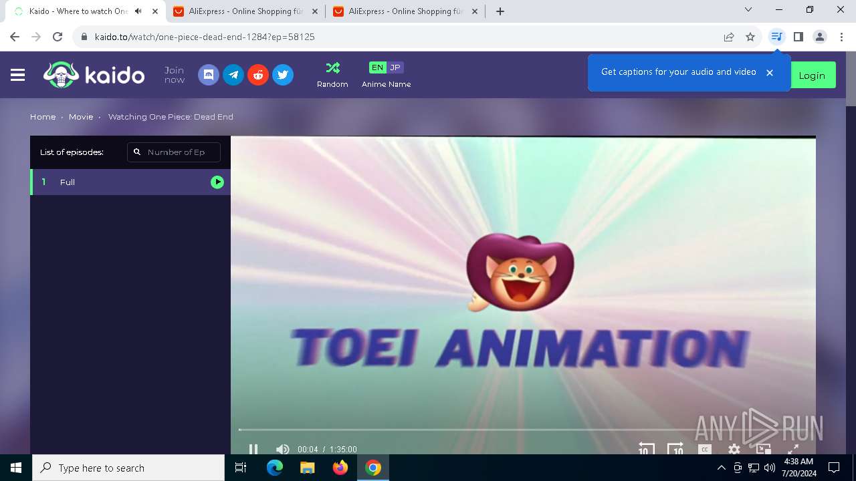Switch to the second AliExpress tab

coord(405,11)
